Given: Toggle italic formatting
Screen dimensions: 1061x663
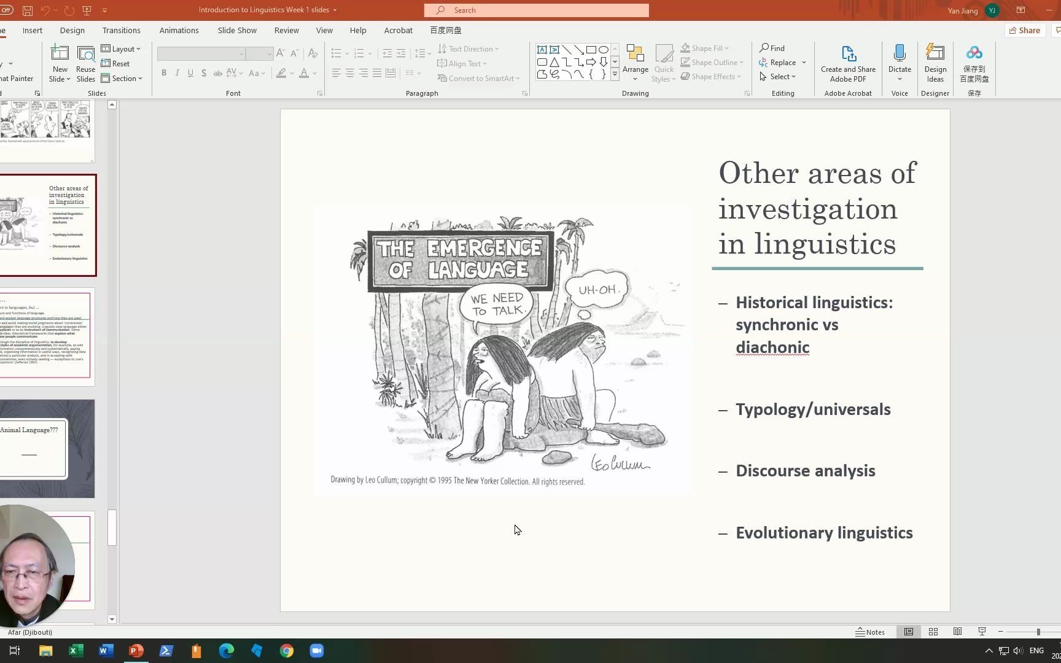Looking at the screenshot, I should click(177, 73).
